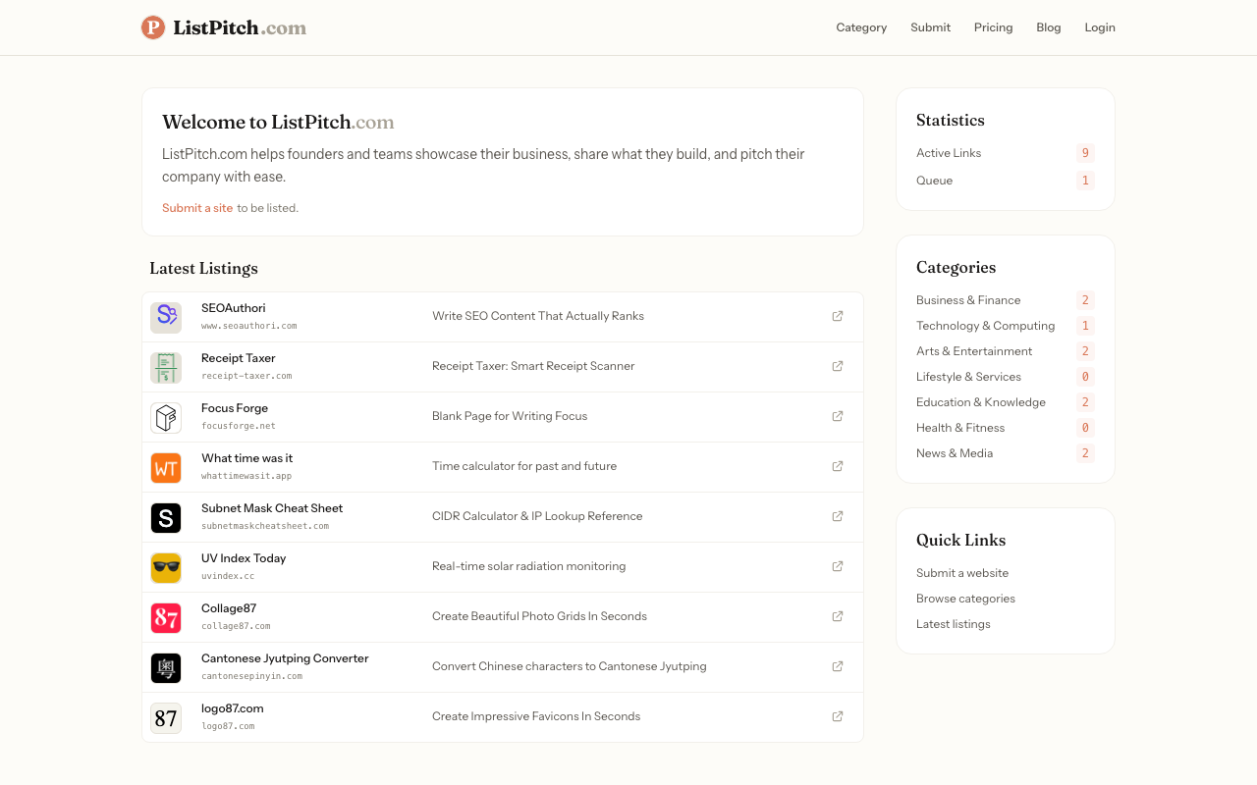1257x785 pixels.
Task: Click the UV Index Today title
Action: click(244, 558)
